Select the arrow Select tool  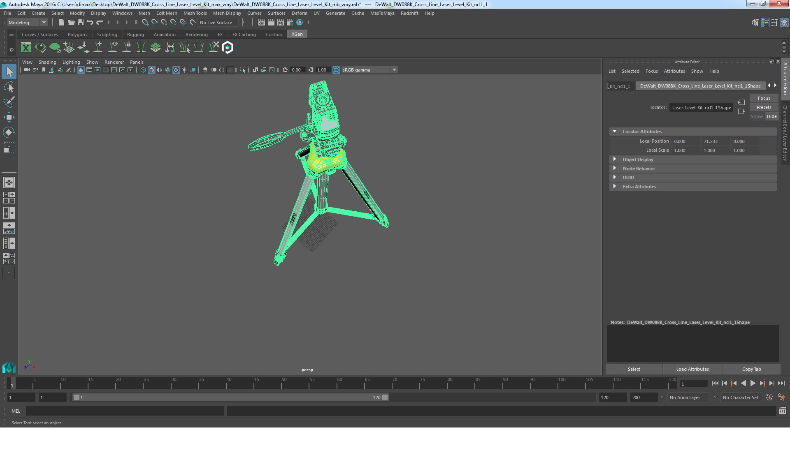point(9,72)
